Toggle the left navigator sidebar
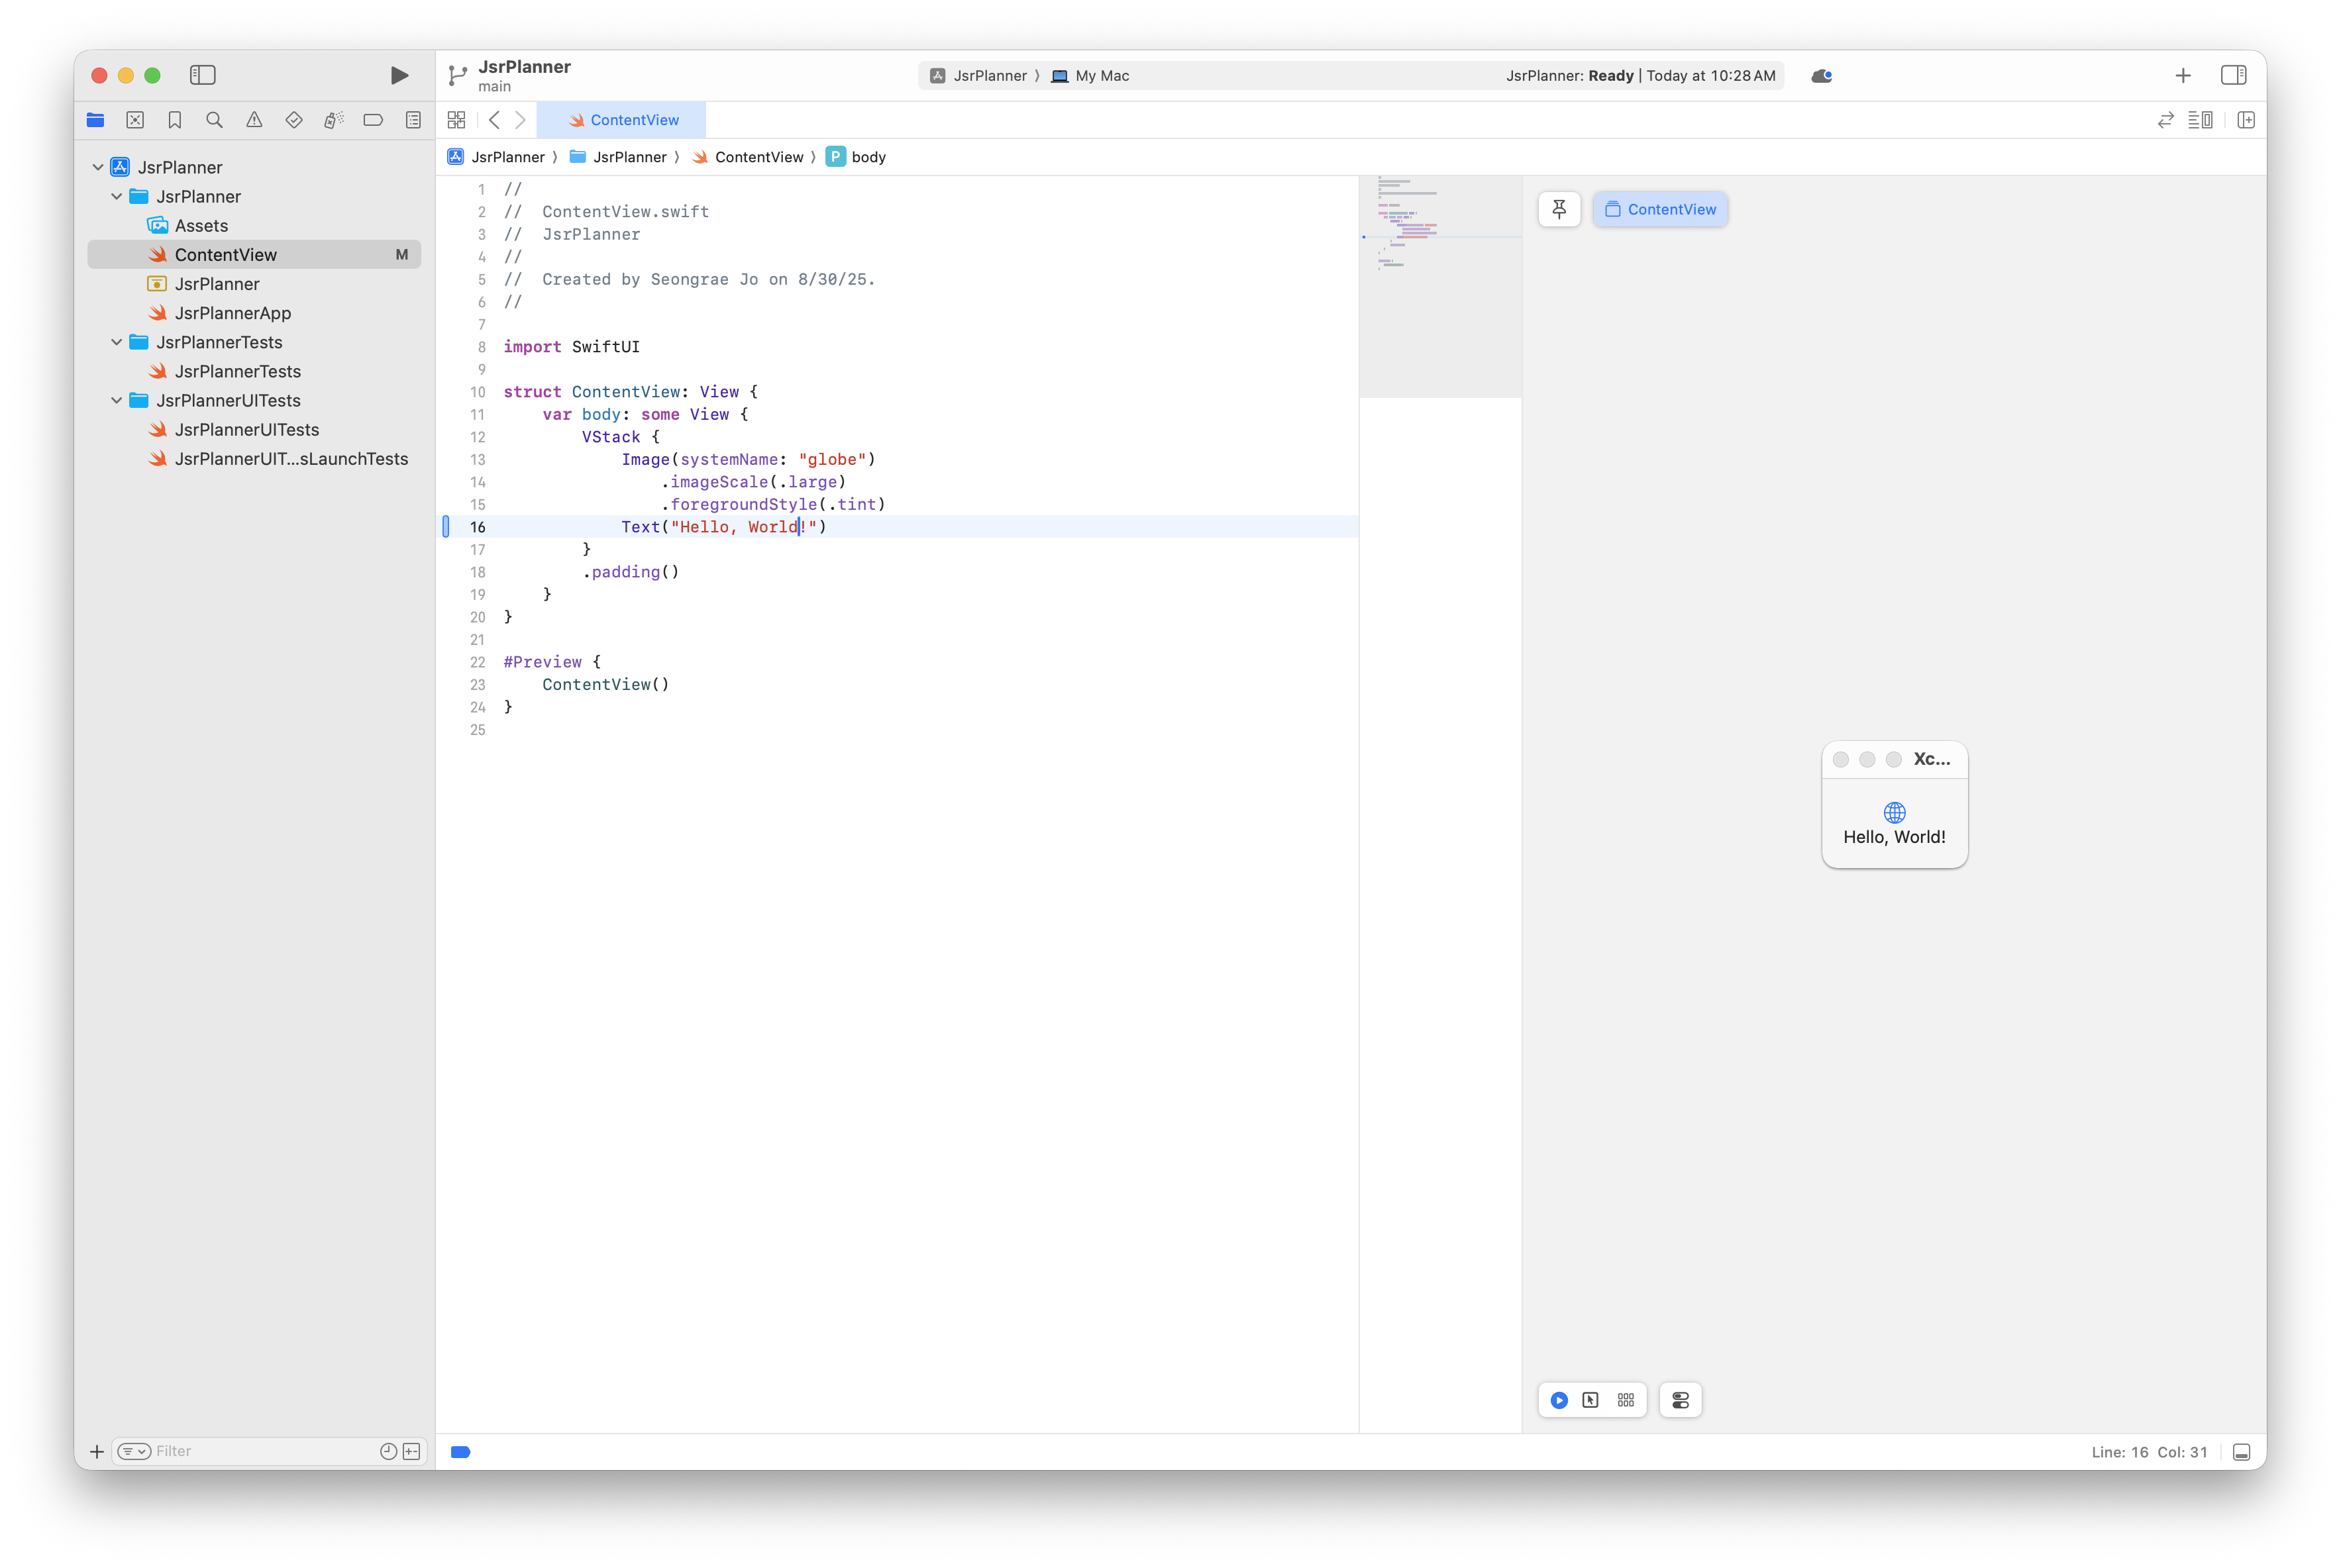The width and height of the screenshot is (2341, 1568). pyautogui.click(x=203, y=75)
